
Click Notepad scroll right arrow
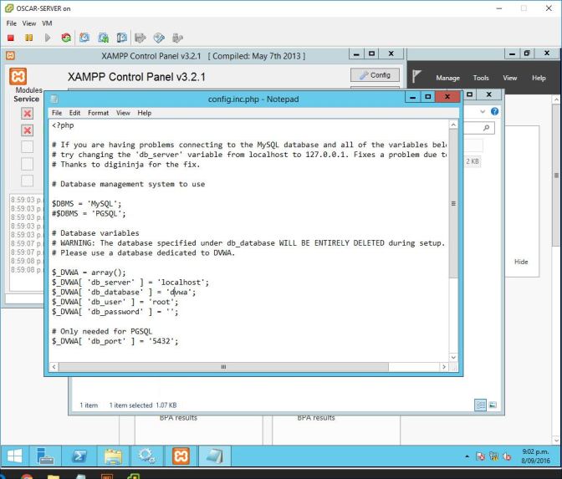(x=444, y=367)
